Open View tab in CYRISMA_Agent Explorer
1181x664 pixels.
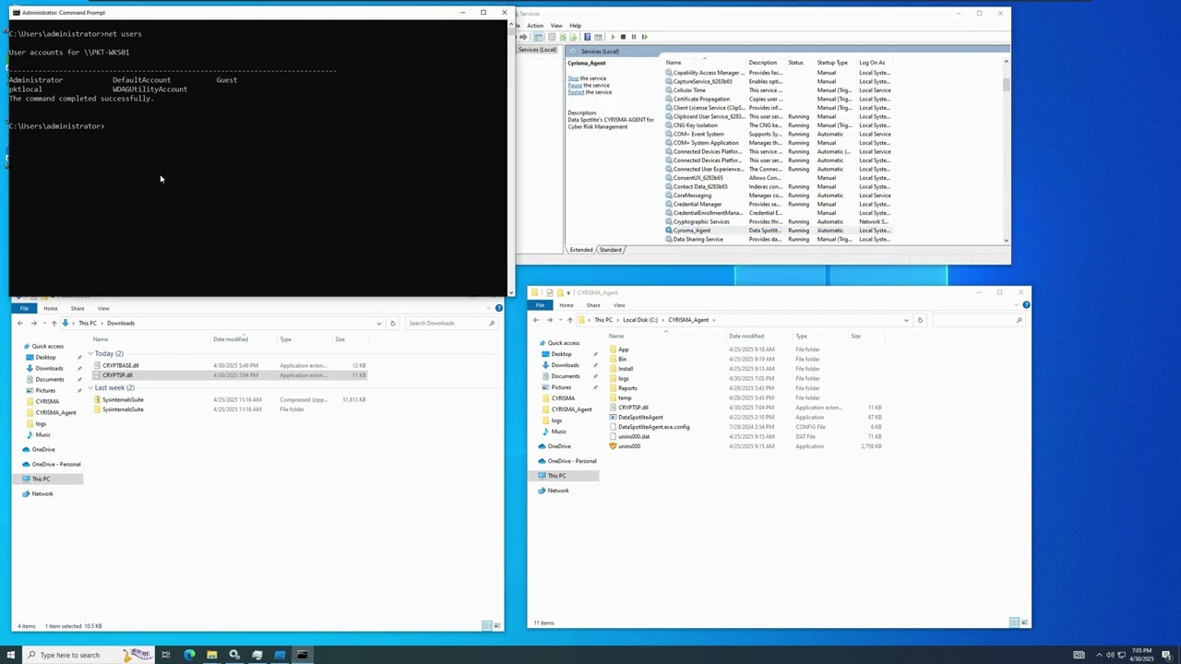(619, 305)
